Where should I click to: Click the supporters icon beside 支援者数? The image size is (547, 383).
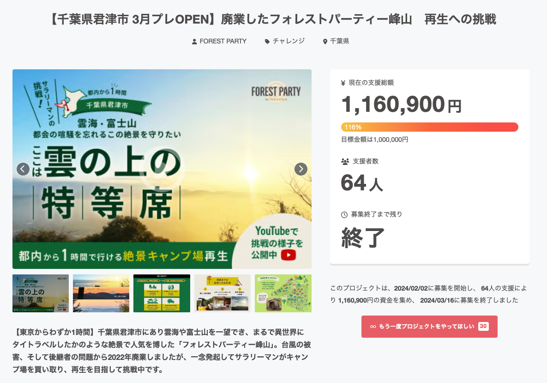pyautogui.click(x=345, y=162)
